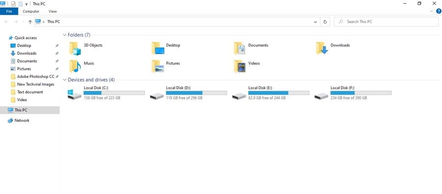
Task: Click the Local Disk (C:) usage bar
Action: pyautogui.click(x=114, y=93)
